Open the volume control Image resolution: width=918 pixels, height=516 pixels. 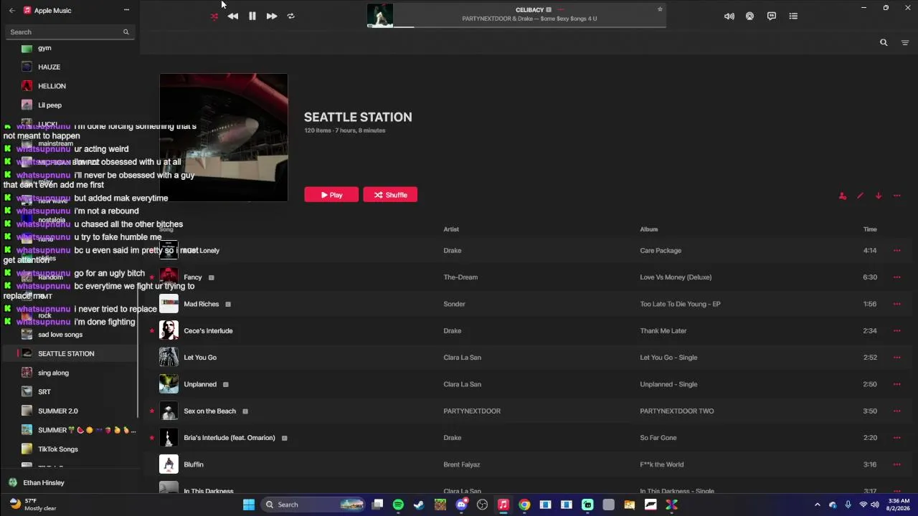729,16
